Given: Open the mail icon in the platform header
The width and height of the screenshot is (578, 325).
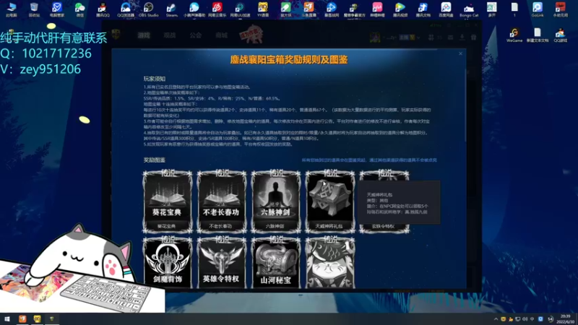Looking at the screenshot, I should [x=450, y=38].
